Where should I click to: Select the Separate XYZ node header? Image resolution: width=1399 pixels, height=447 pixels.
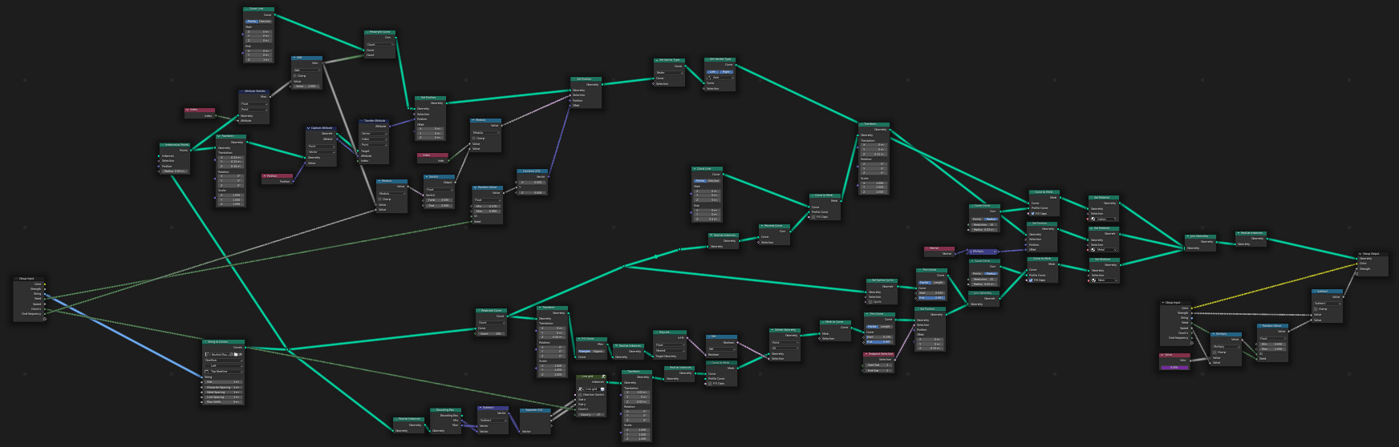[535, 410]
